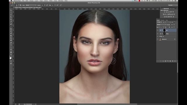
Task: Select the Hand tool
Action: pyautogui.click(x=11, y=52)
